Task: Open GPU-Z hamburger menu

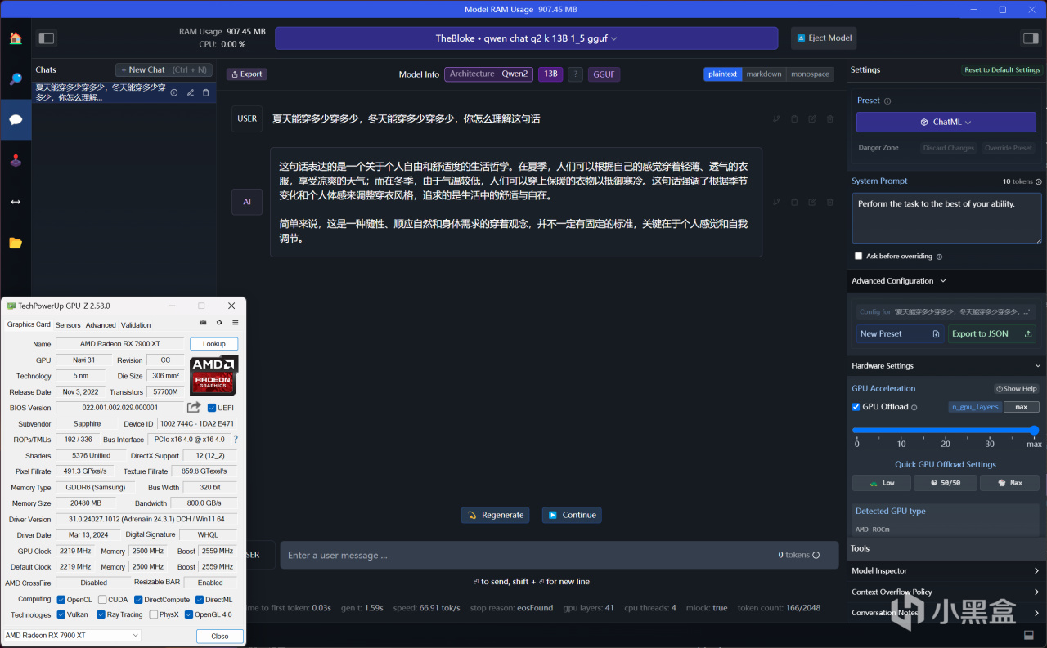Action: click(235, 323)
